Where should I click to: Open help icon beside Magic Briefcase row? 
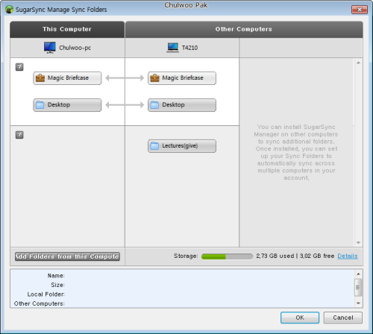point(19,67)
